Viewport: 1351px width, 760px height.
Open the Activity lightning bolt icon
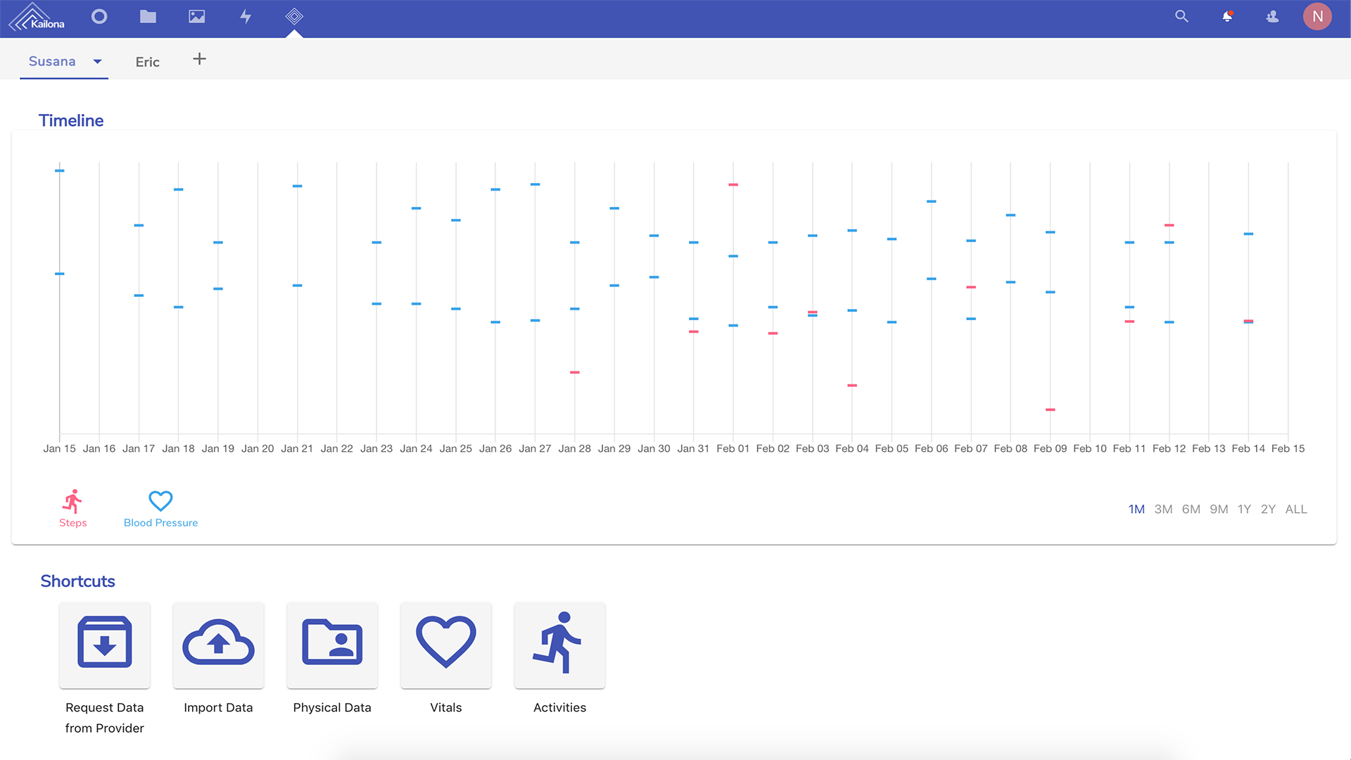coord(246,16)
